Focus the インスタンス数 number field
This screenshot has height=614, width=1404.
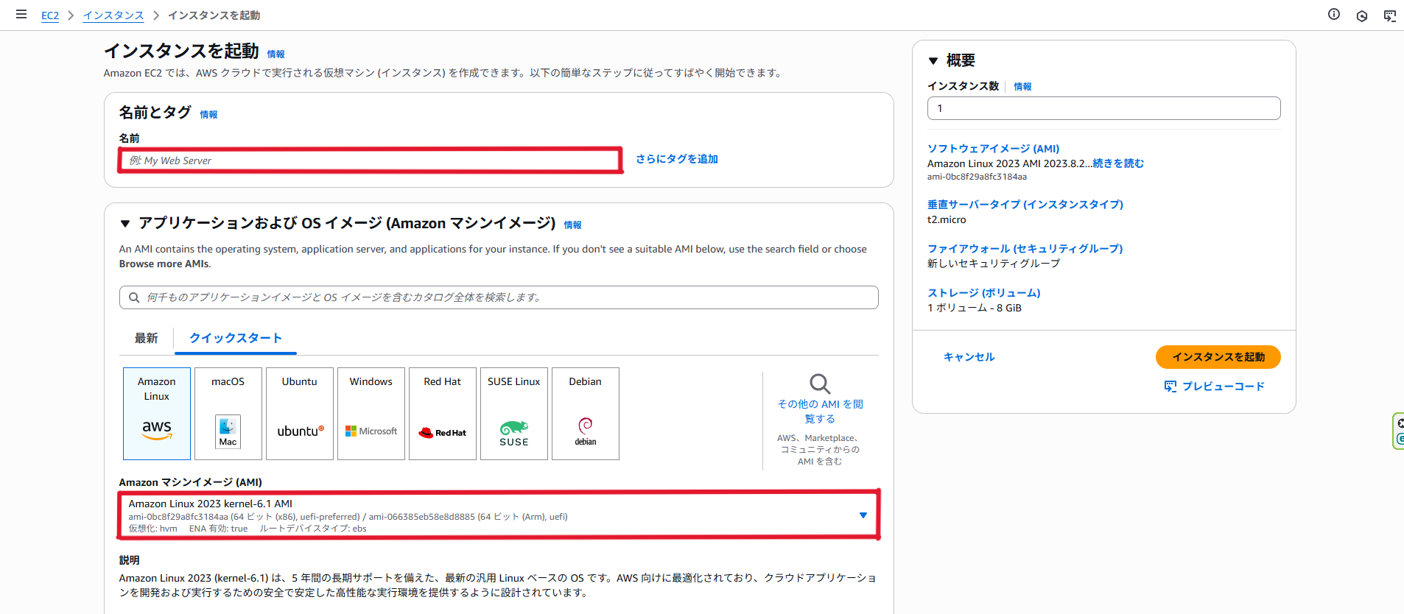pyautogui.click(x=1104, y=108)
